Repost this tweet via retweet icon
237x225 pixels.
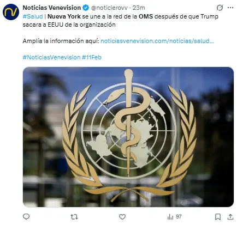pos(74,217)
